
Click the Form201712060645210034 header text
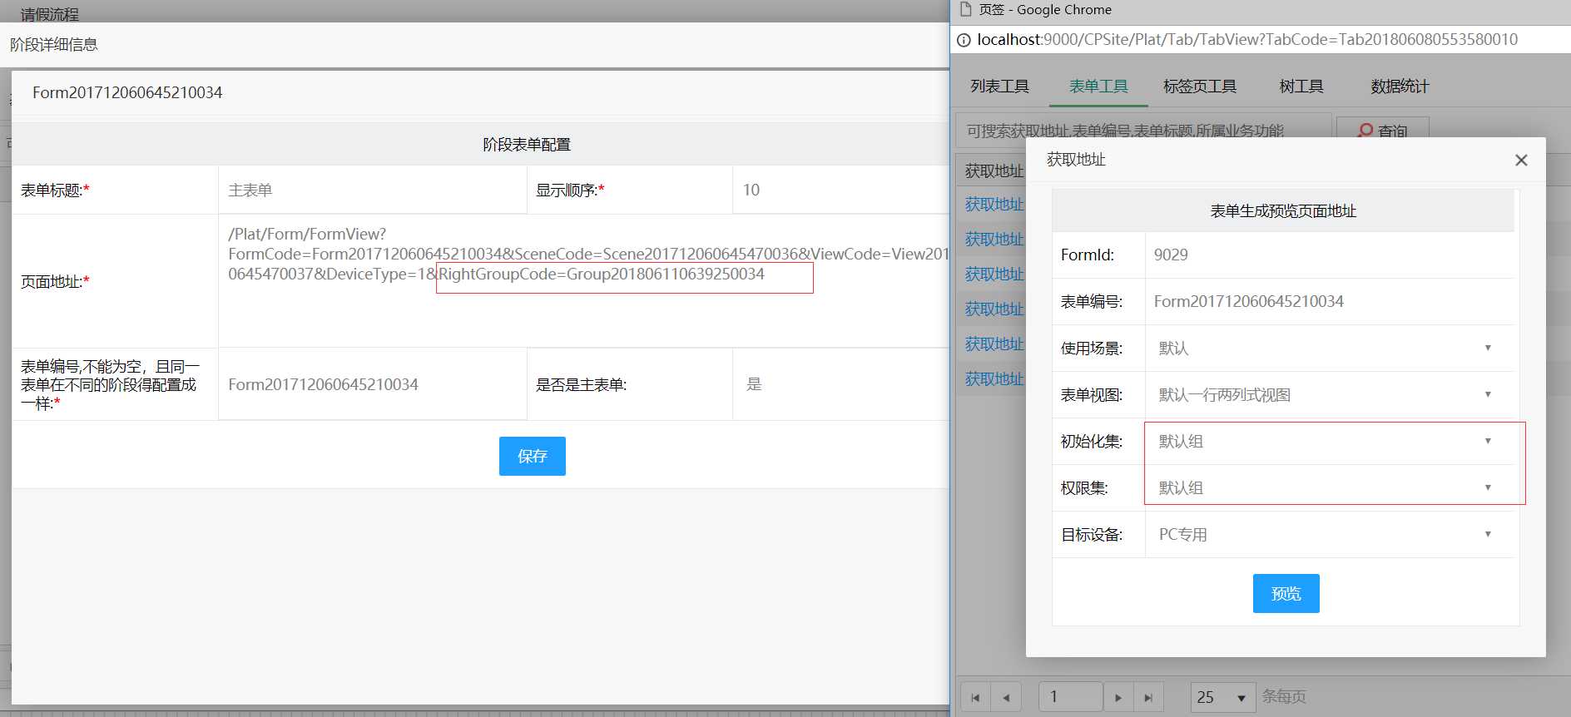tap(127, 92)
